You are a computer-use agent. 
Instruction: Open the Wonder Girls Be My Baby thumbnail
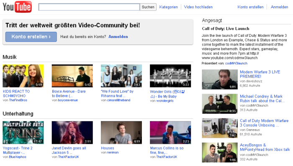(170, 76)
